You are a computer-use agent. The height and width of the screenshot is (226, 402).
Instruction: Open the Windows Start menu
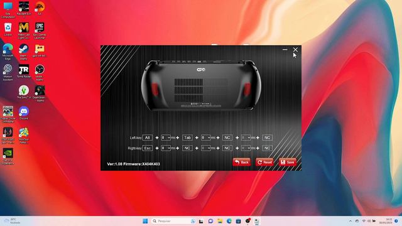pyautogui.click(x=145, y=221)
